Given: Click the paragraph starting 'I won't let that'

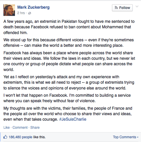Looking at the screenshot, I should 67,98.
